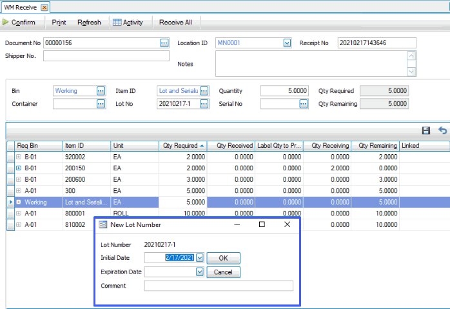The image size is (450, 309).
Task: Click the undo arrow icon above grid
Action: tap(442, 130)
